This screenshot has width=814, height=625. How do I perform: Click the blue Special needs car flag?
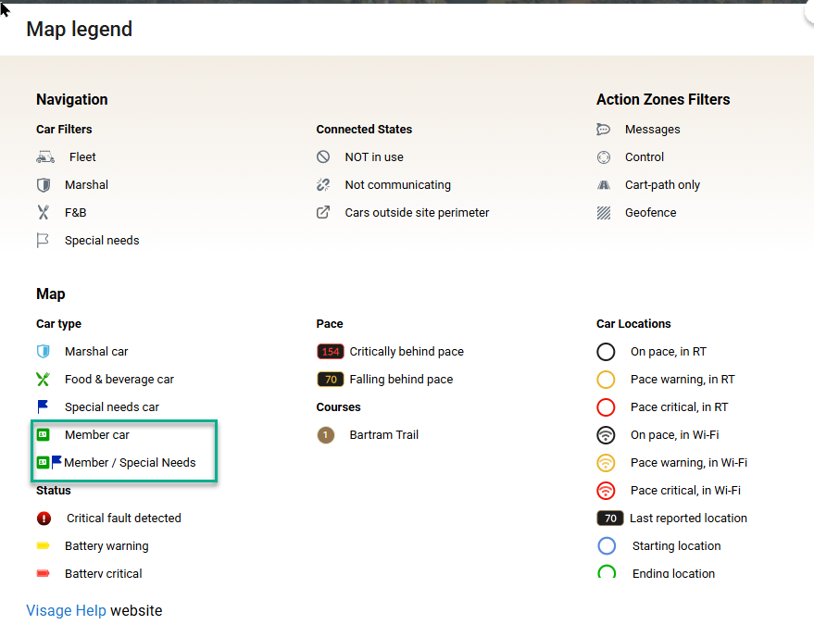tap(43, 407)
